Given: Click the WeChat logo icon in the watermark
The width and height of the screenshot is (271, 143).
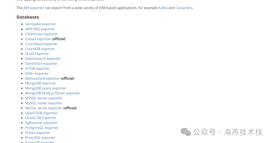Looking at the screenshot, I should [186, 132].
